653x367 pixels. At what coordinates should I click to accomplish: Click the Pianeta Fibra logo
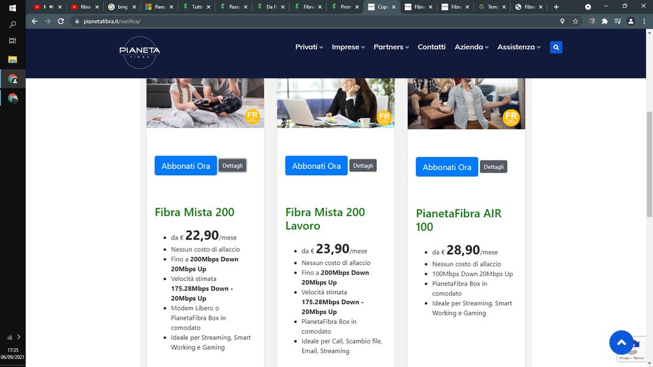(140, 53)
